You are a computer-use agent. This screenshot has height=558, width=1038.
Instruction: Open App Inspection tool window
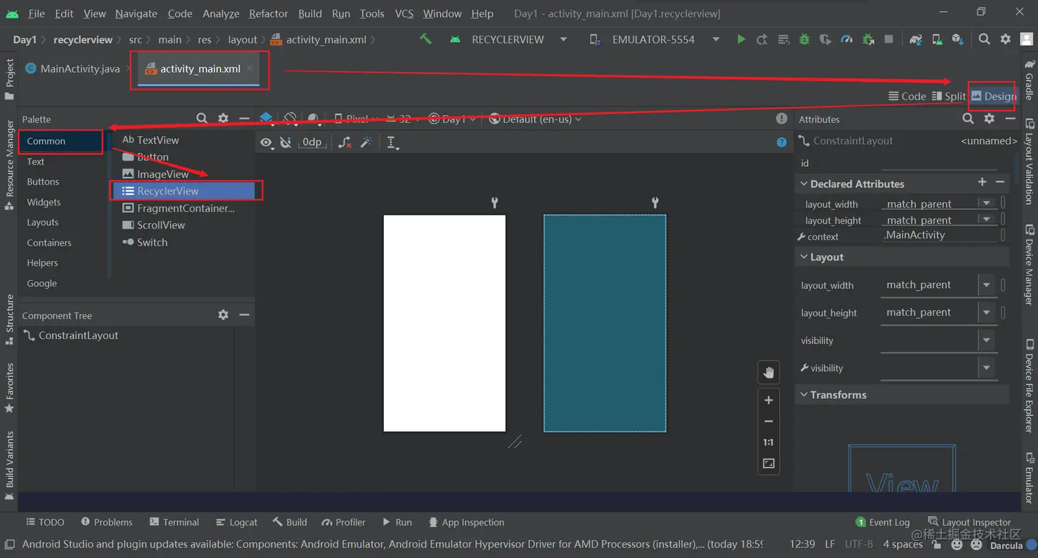pyautogui.click(x=466, y=522)
